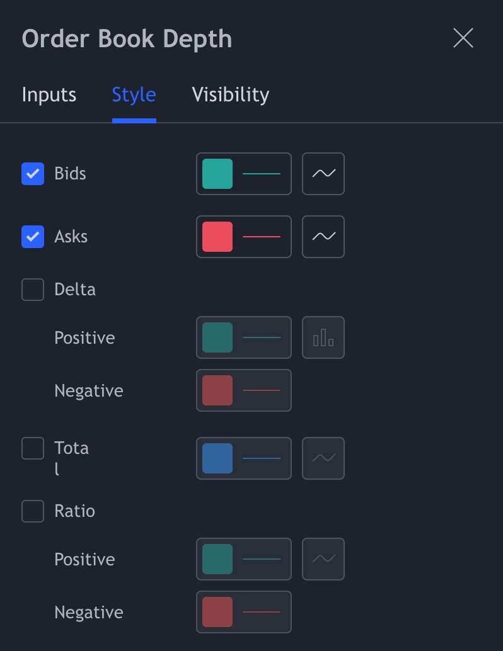Viewport: 503px width, 651px height.
Task: Uncheck the Asks checkbox
Action: [x=33, y=237]
